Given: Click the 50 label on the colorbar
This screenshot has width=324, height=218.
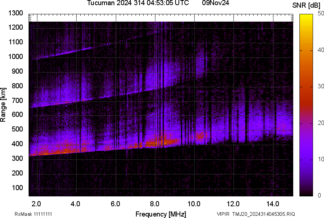Looking at the screenshot, I should pyautogui.click(x=321, y=14).
